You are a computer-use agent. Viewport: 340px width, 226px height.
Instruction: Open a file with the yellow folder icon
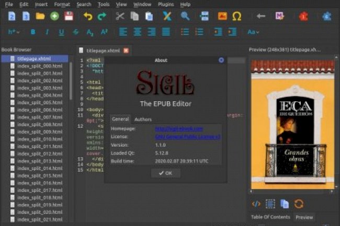pos(40,16)
